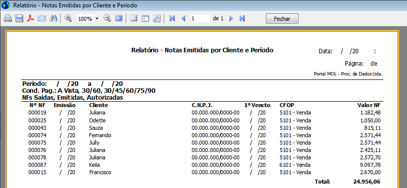Zoom in with the plus magnifier
The height and width of the screenshot is (188, 407).
[x=68, y=18]
